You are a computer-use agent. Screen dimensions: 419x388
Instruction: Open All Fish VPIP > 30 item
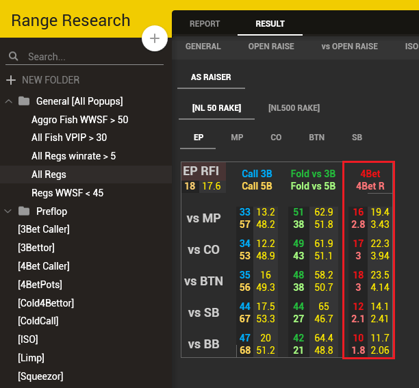69,138
